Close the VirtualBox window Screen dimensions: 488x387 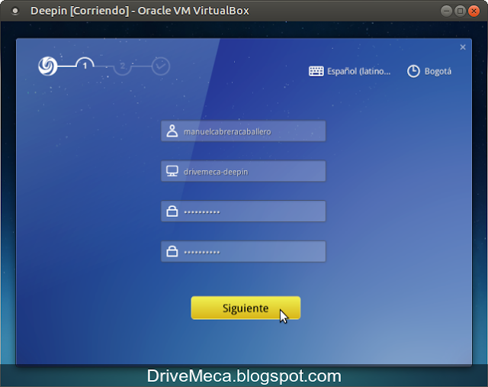click(474, 11)
